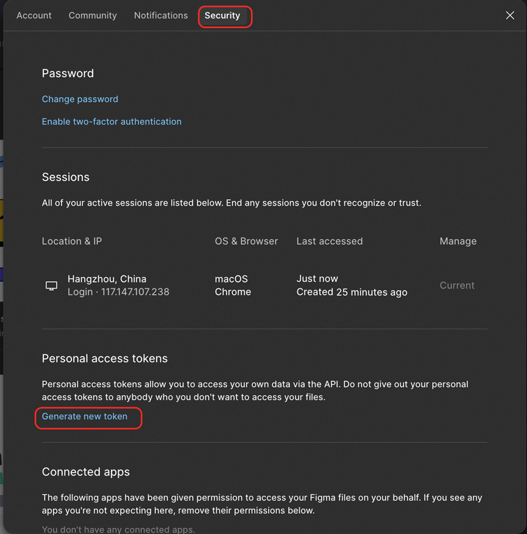Click the monitor icon in session row
The height and width of the screenshot is (534, 527).
pos(52,286)
